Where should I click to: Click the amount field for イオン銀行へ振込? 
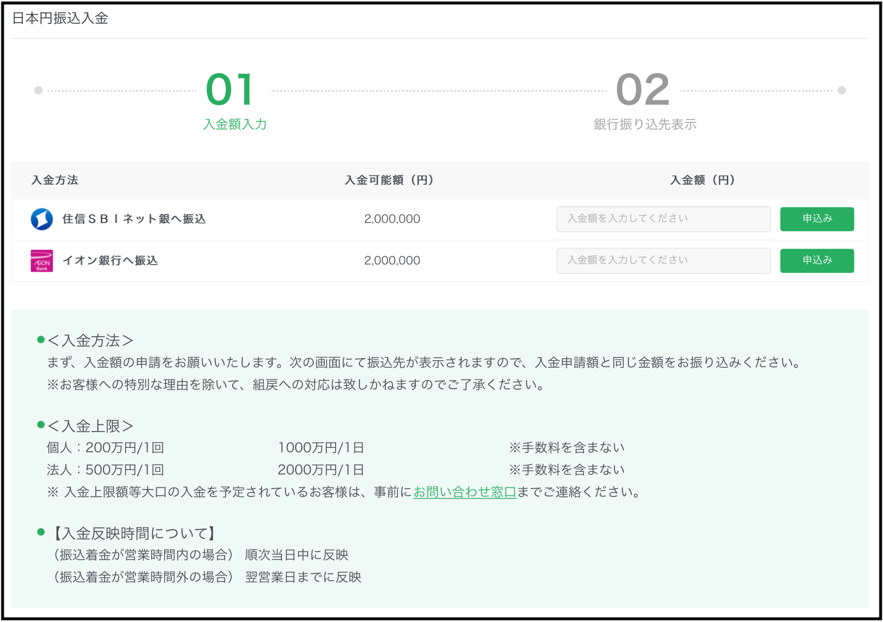pyautogui.click(x=664, y=261)
